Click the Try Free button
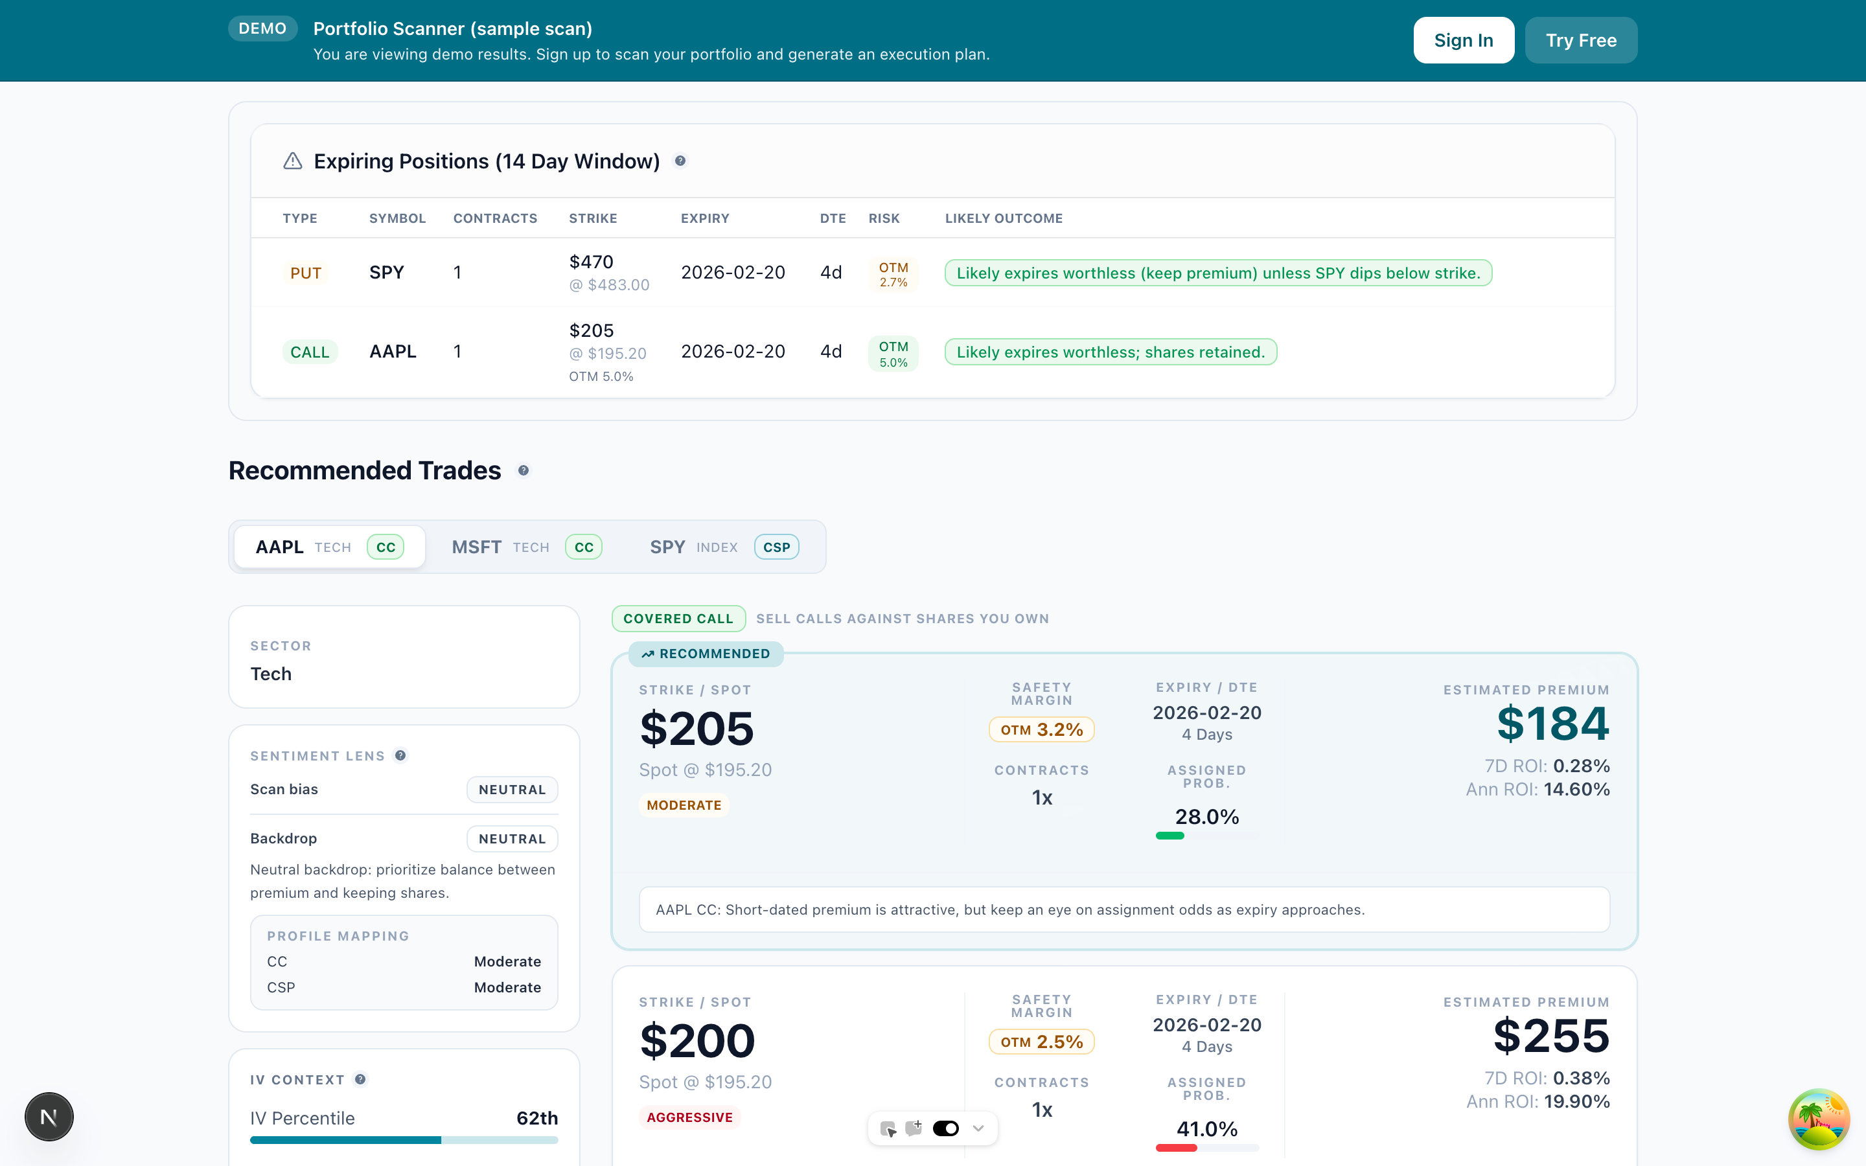Viewport: 1866px width, 1166px height. 1581,40
